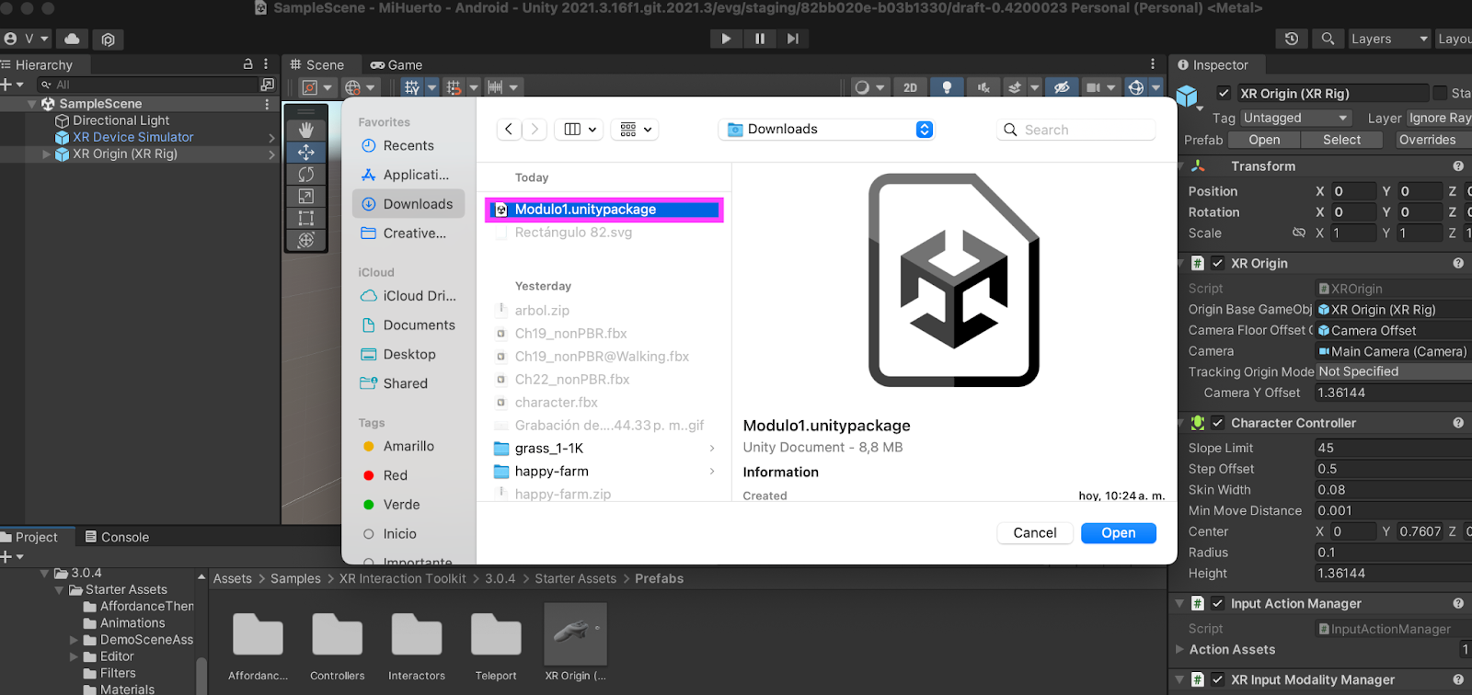
Task: Click the Open button in dialog
Action: (x=1119, y=533)
